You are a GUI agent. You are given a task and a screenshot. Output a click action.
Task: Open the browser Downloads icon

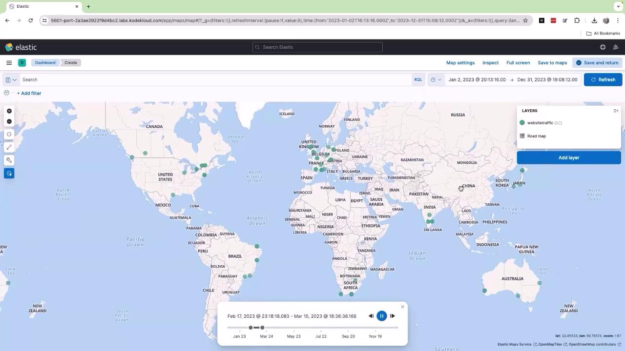pyautogui.click(x=594, y=20)
